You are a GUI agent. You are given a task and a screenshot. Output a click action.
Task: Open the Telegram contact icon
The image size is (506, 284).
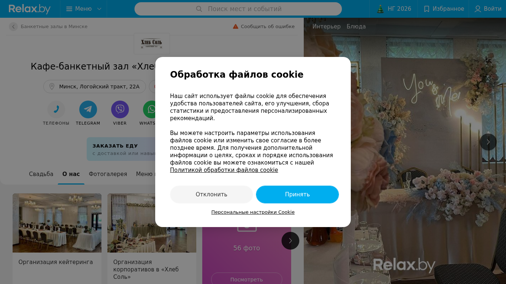point(88,109)
